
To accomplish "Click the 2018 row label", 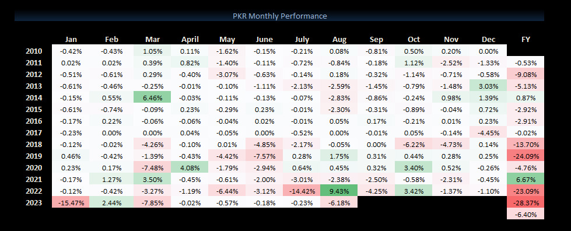I will (34, 145).
